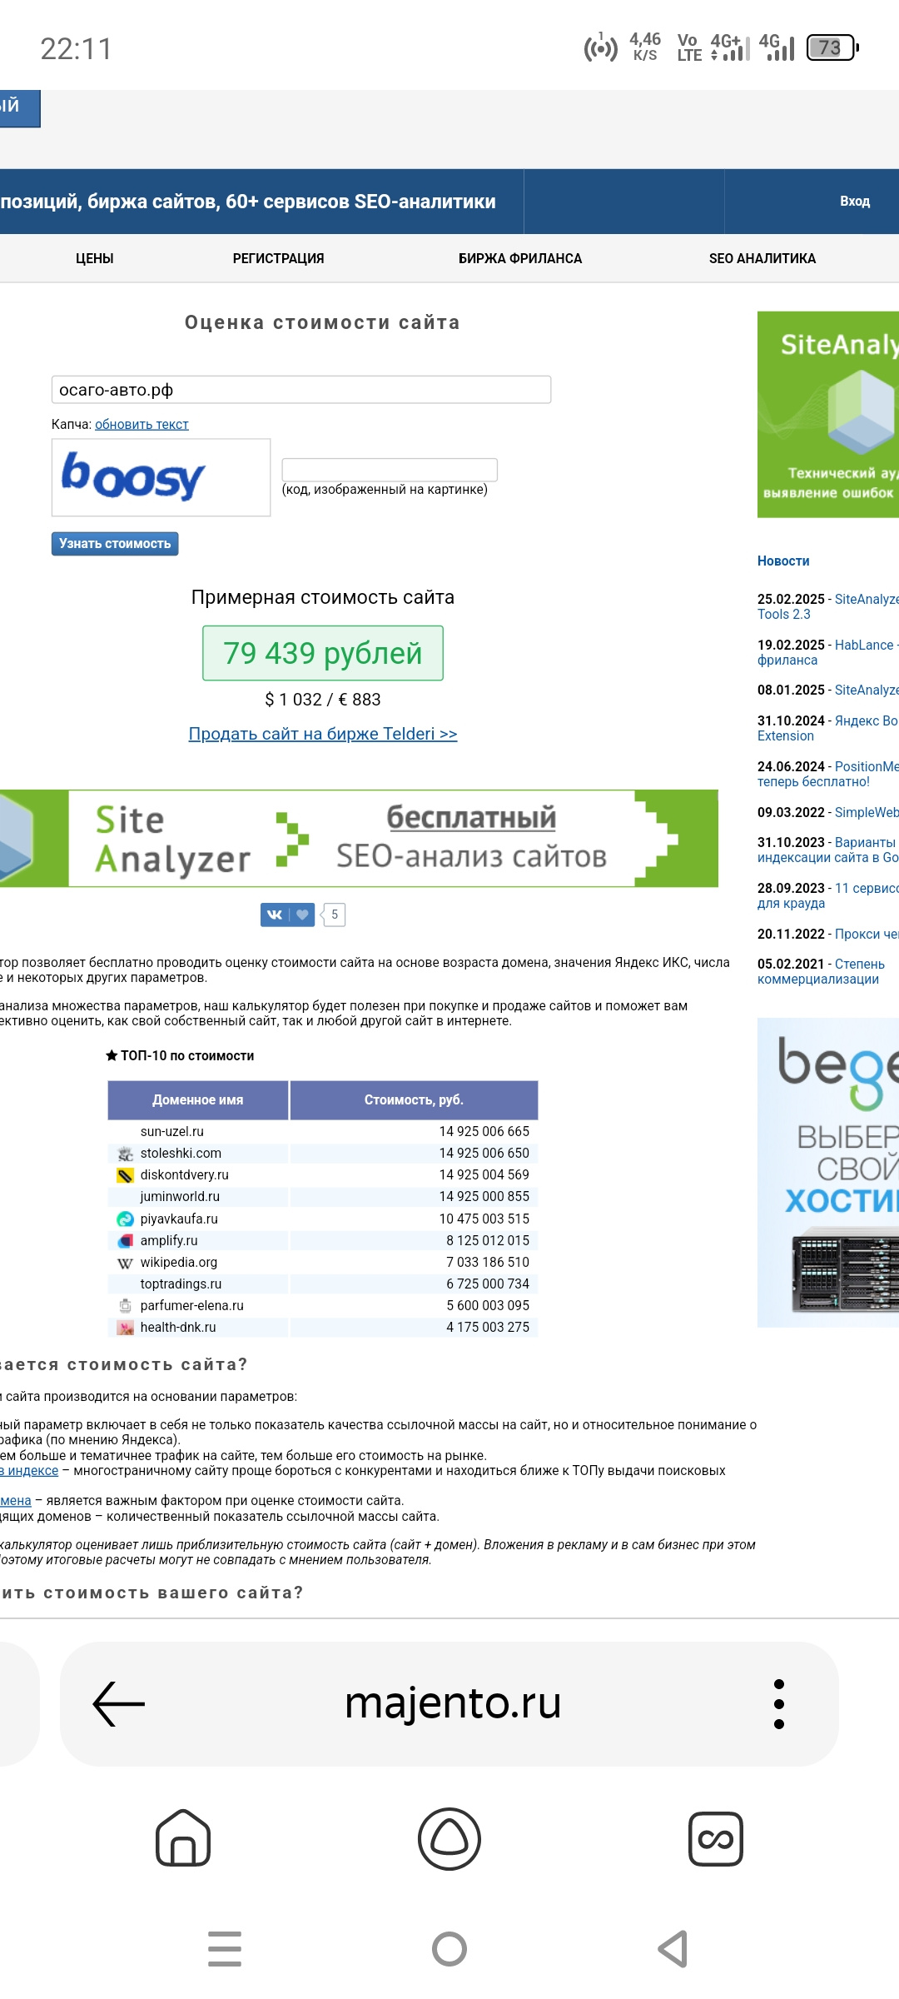Click the 14 925 006 665 cost value
The image size is (899, 1999).
click(484, 1132)
